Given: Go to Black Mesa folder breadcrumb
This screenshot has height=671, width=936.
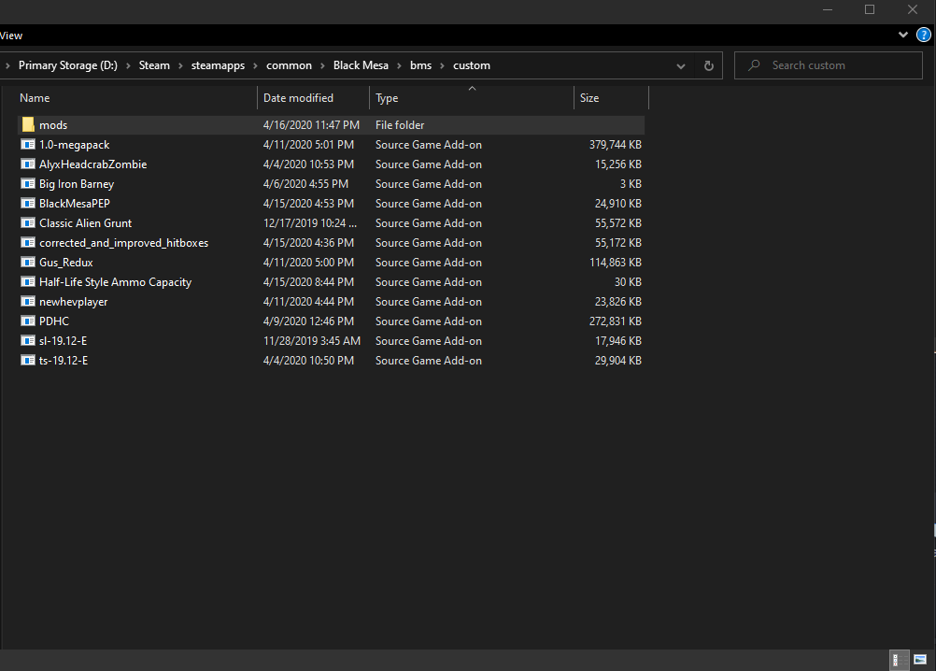Looking at the screenshot, I should pyautogui.click(x=361, y=65).
